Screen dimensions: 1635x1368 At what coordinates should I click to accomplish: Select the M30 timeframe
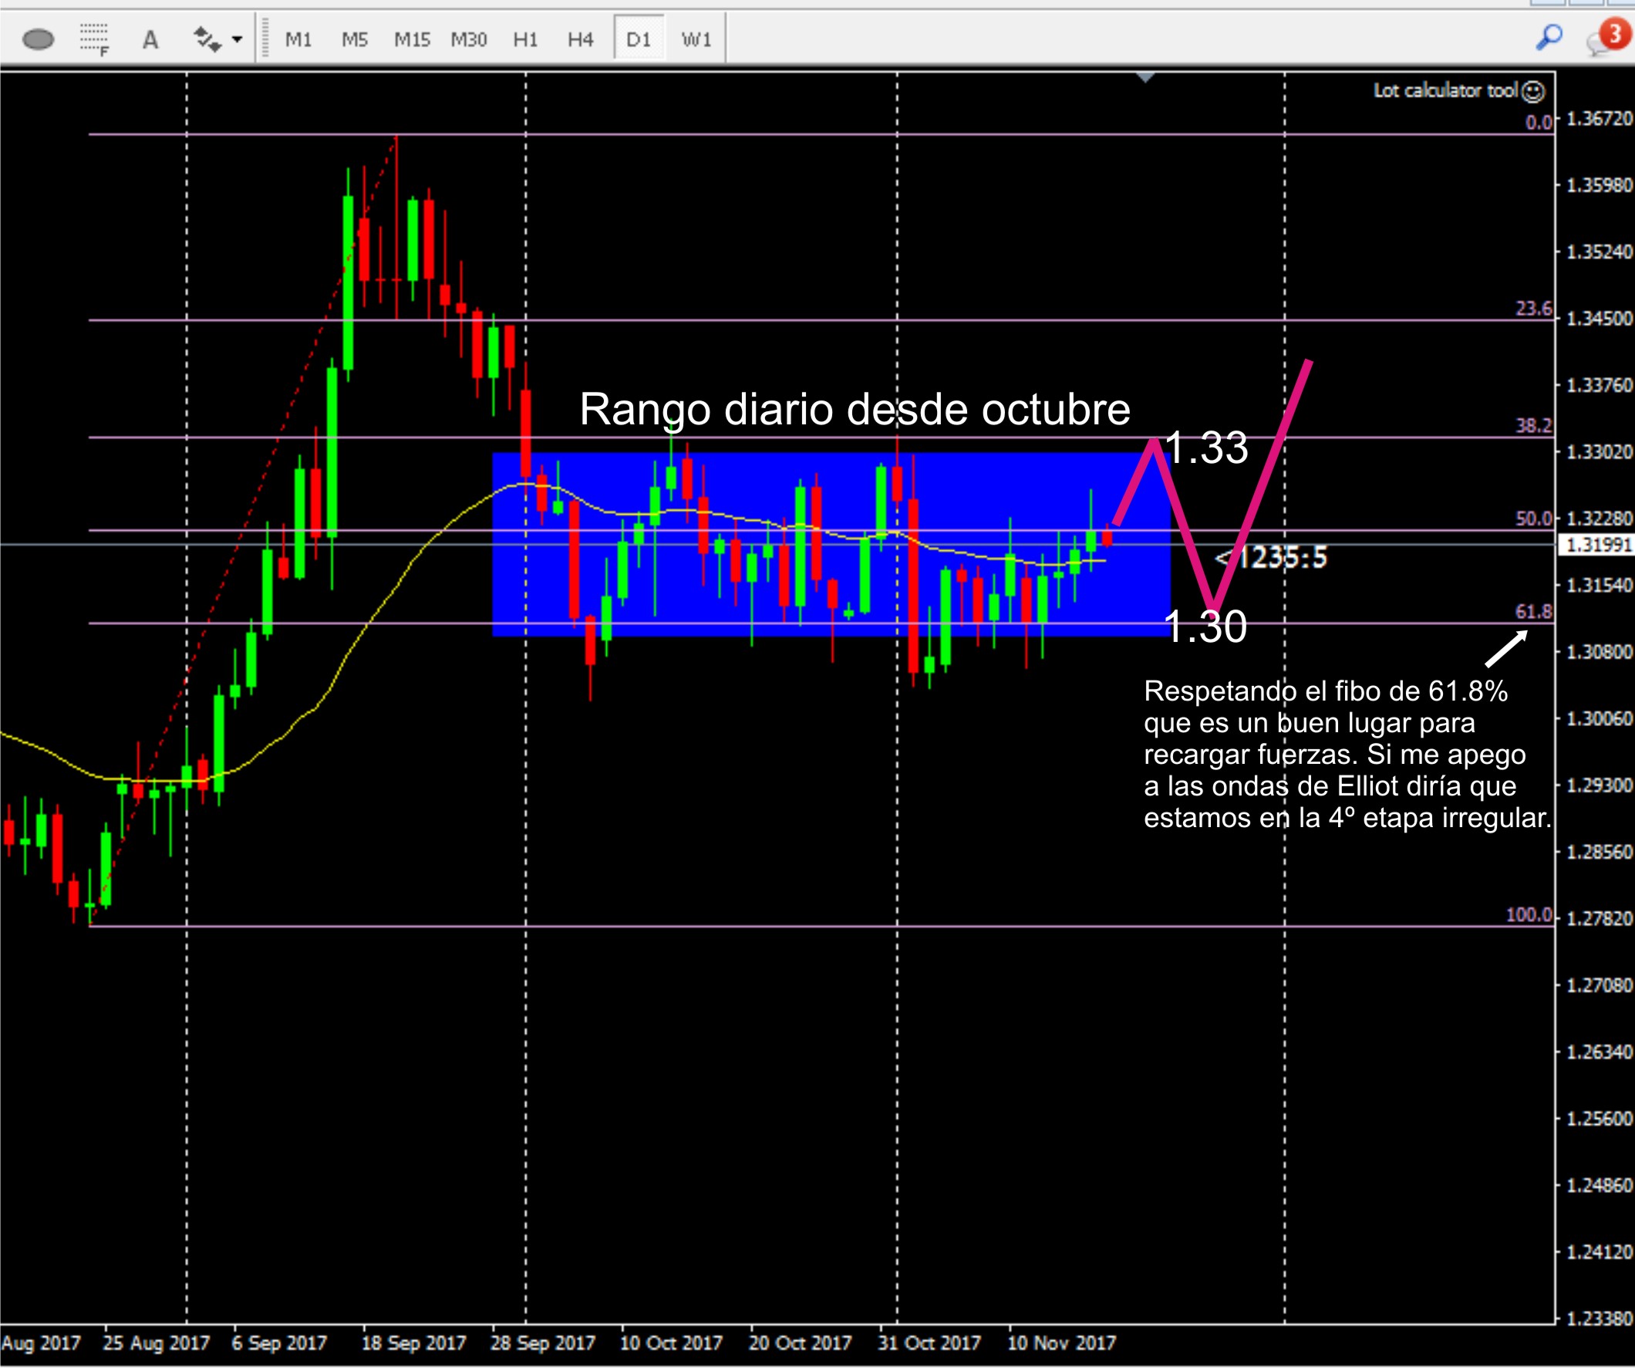pos(469,39)
